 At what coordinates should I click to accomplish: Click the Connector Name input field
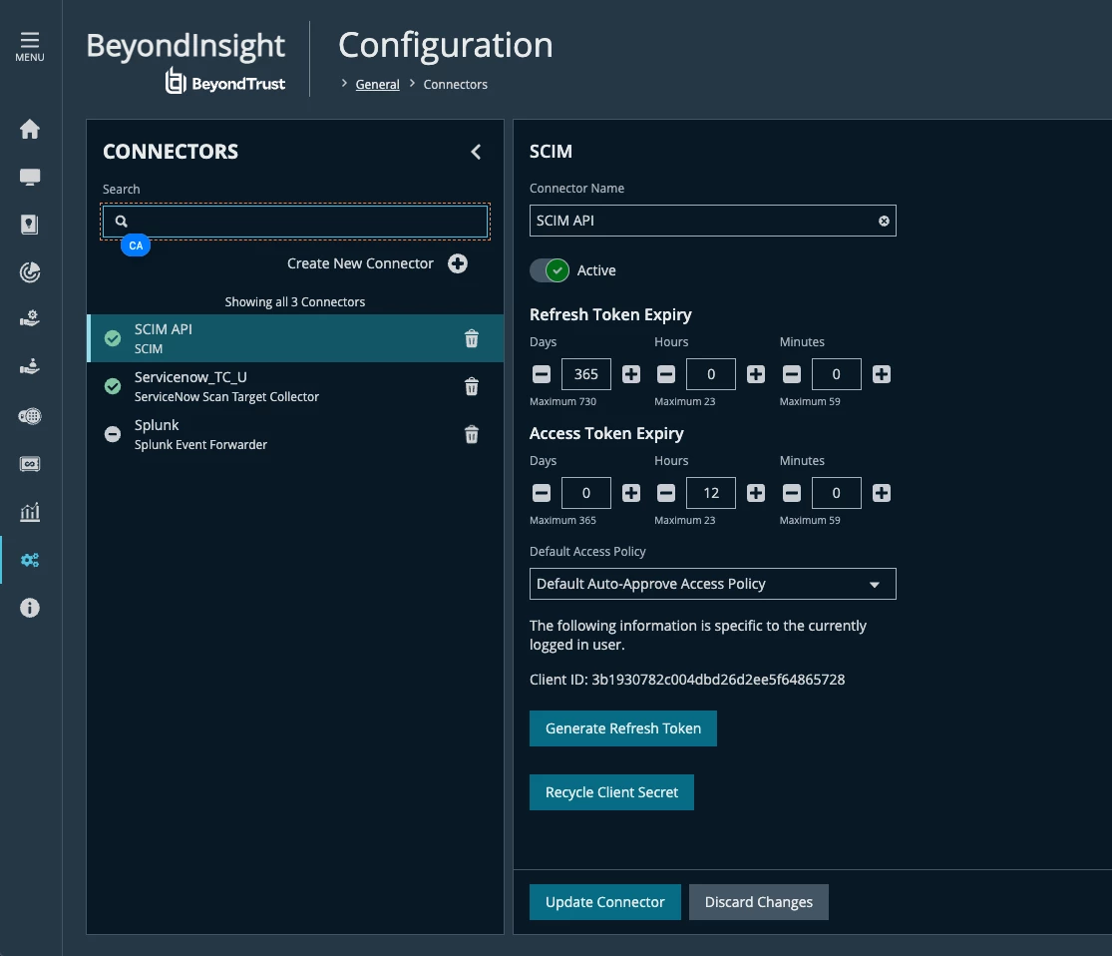click(713, 221)
